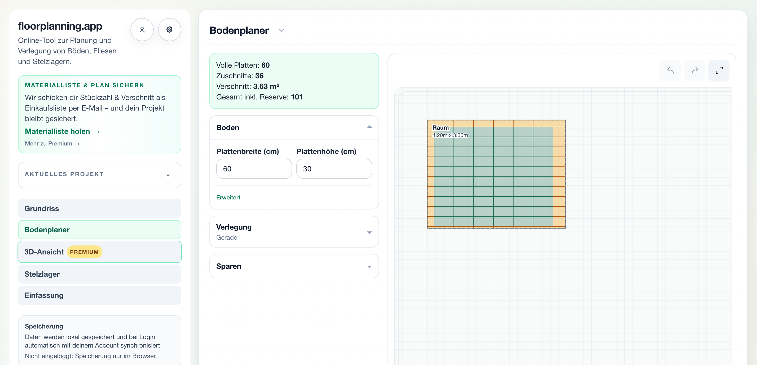Collapse the Boden section
The image size is (757, 365).
(294, 127)
